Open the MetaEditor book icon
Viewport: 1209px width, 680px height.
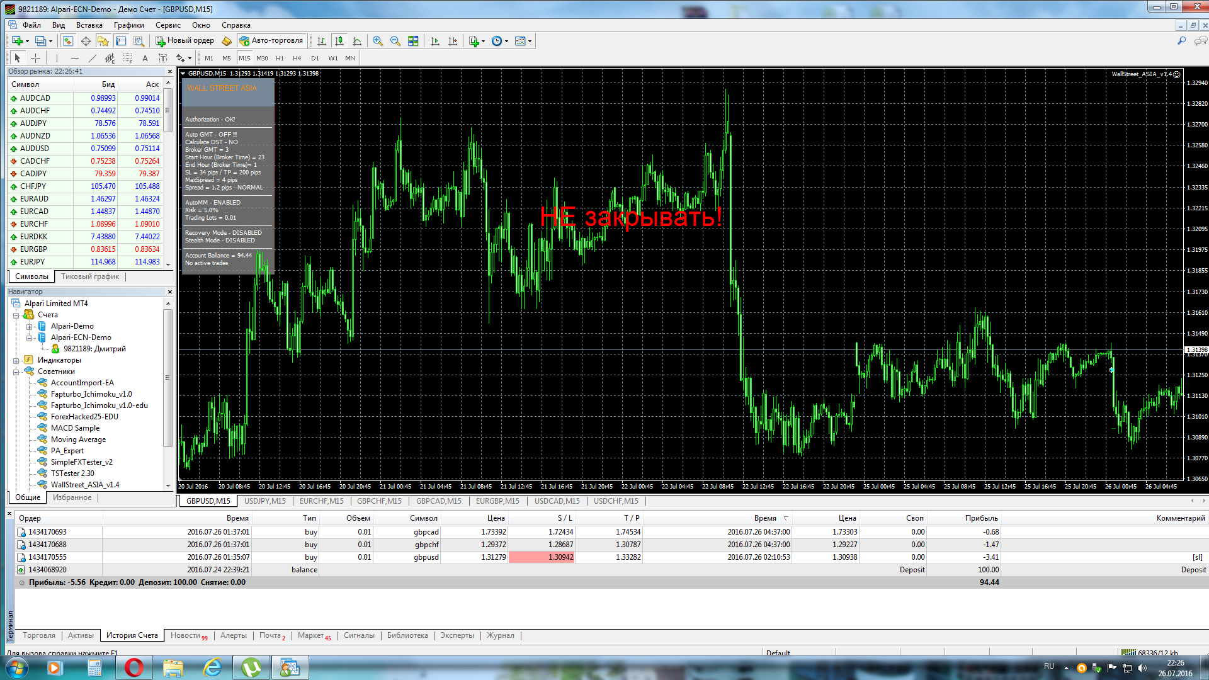tap(227, 41)
